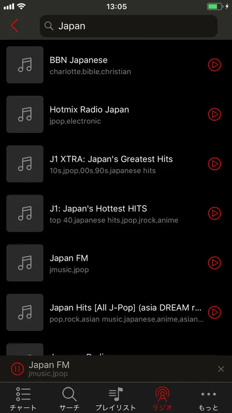Select J1: Japan's Hottest HITS title
Image resolution: width=232 pixels, height=413 pixels.
tap(98, 209)
